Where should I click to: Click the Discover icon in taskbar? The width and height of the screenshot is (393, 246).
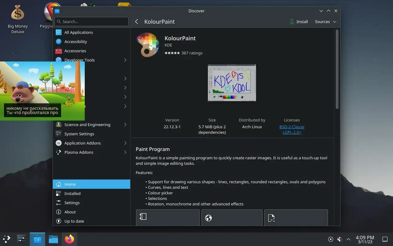click(x=37, y=239)
